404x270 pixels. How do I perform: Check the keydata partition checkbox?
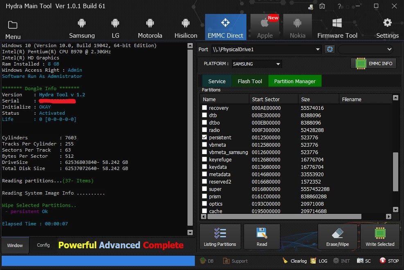(204, 167)
